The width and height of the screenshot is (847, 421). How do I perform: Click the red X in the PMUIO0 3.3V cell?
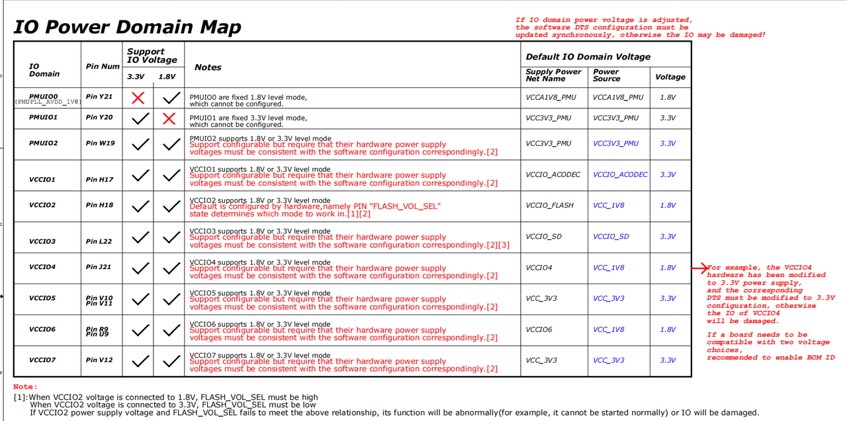(138, 98)
